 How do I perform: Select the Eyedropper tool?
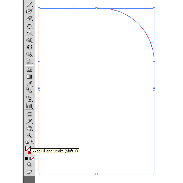pyautogui.click(x=29, y=84)
